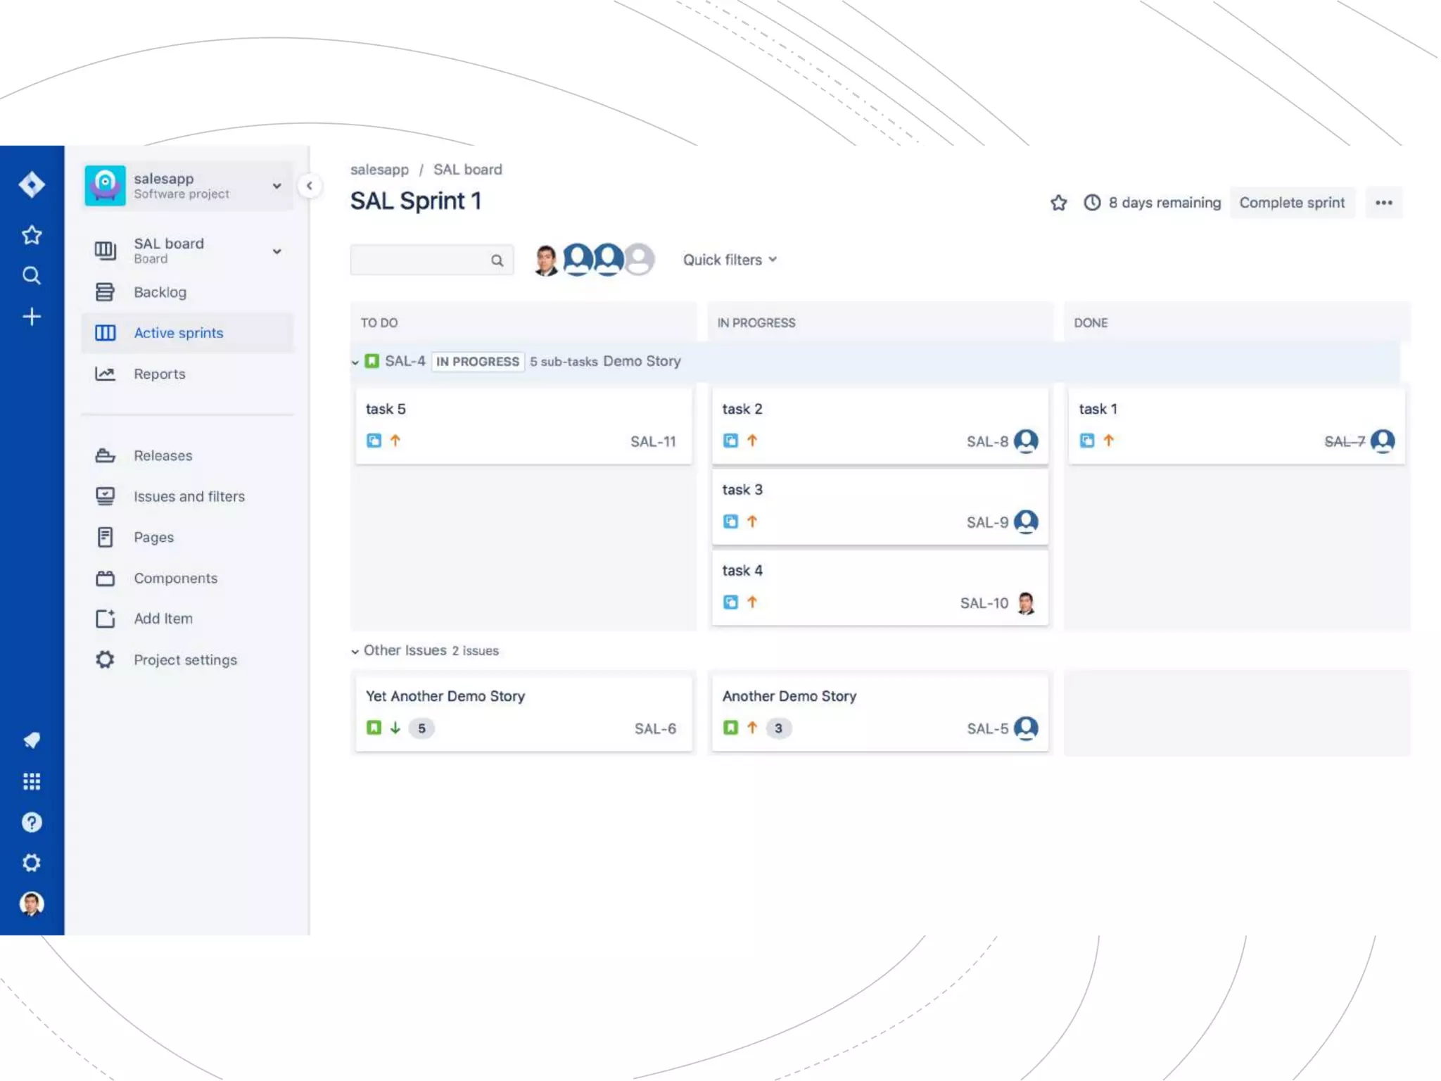Open the notifications feedback icon
This screenshot has height=1081, width=1441.
coord(32,740)
